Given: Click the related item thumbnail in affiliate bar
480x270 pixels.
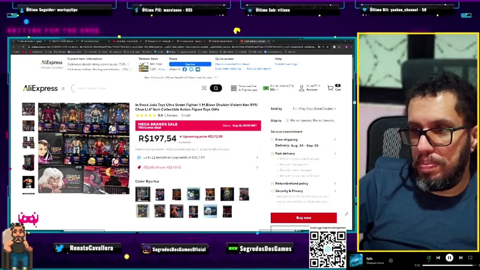Looking at the screenshot, I should point(144,67).
